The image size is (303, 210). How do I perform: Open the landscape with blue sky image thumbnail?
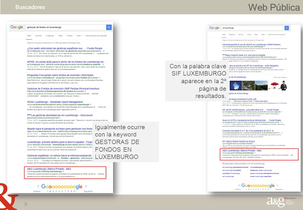pos(261,85)
